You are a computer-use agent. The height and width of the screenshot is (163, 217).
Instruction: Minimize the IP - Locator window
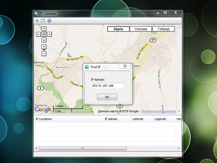(158, 13)
